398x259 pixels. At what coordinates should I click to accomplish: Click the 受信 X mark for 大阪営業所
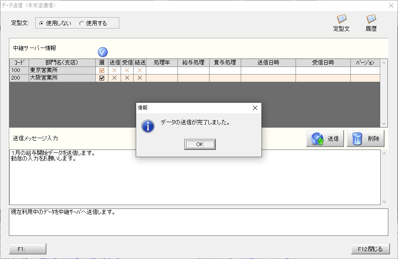pyautogui.click(x=127, y=78)
